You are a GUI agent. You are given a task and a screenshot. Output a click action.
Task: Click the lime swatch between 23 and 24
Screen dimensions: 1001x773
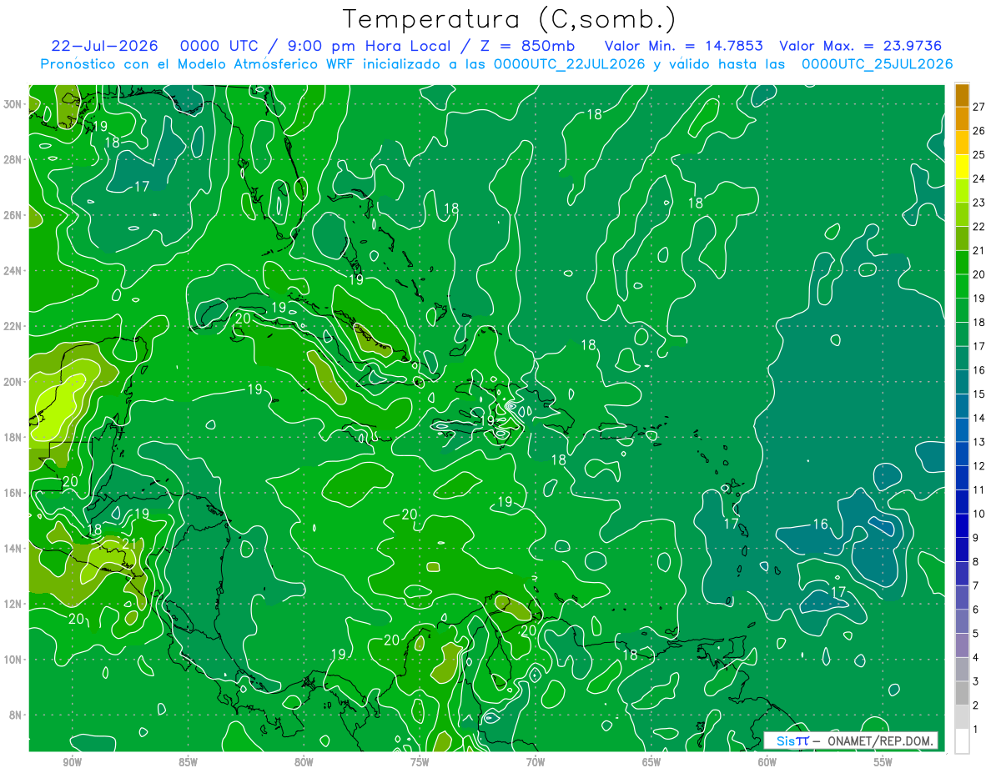point(962,190)
